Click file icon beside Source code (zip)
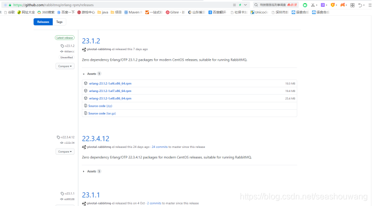This screenshot has width=372, height=206. pos(86,106)
